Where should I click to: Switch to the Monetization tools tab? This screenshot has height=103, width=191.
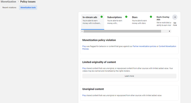coord(28,7)
